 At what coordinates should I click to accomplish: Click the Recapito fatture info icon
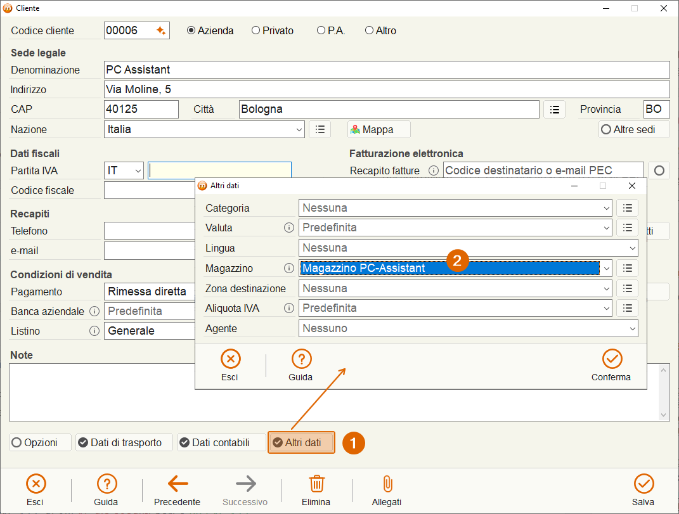coord(434,170)
